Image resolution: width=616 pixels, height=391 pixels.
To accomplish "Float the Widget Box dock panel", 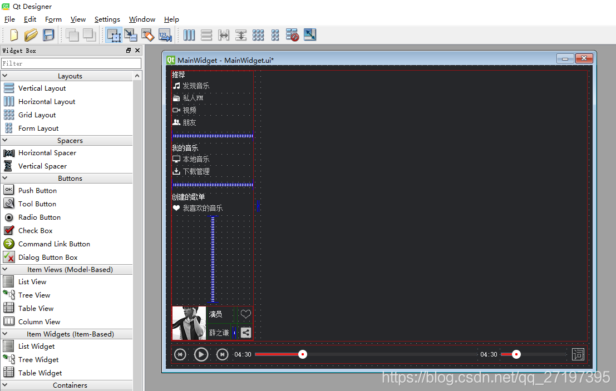I will coord(129,50).
